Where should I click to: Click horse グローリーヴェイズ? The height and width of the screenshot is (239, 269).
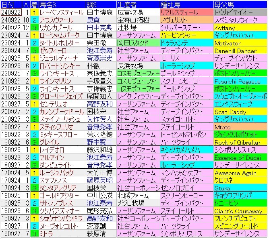[61, 96]
